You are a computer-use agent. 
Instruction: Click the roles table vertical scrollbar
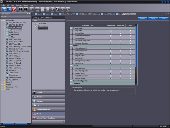click(136, 46)
